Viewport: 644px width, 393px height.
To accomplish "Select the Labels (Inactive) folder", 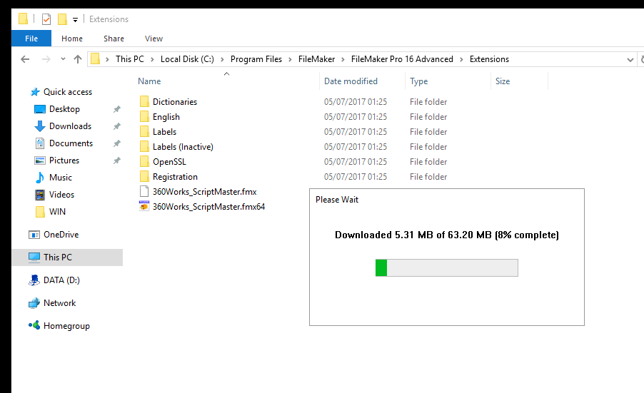I will [183, 147].
